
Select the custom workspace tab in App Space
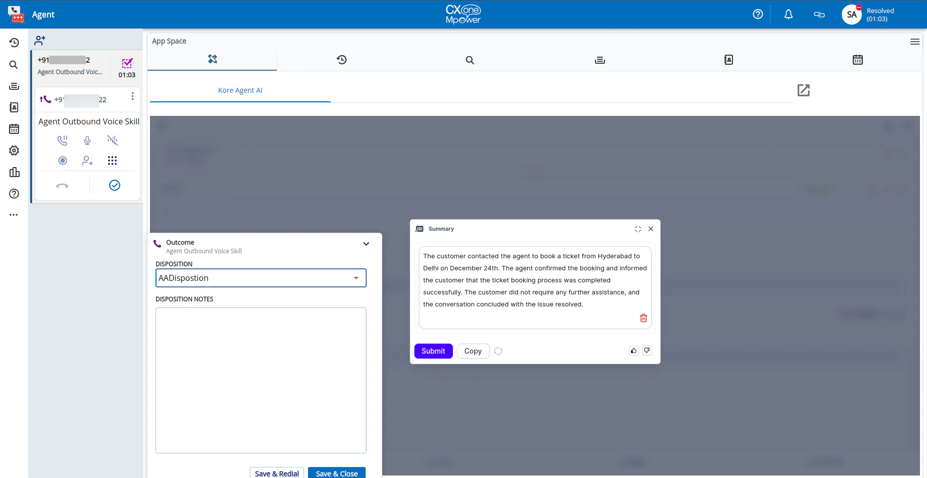pyautogui.click(x=212, y=59)
